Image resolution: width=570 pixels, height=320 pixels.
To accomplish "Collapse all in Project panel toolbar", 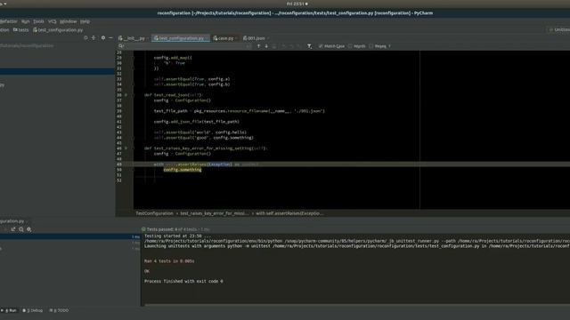I will pyautogui.click(x=94, y=37).
